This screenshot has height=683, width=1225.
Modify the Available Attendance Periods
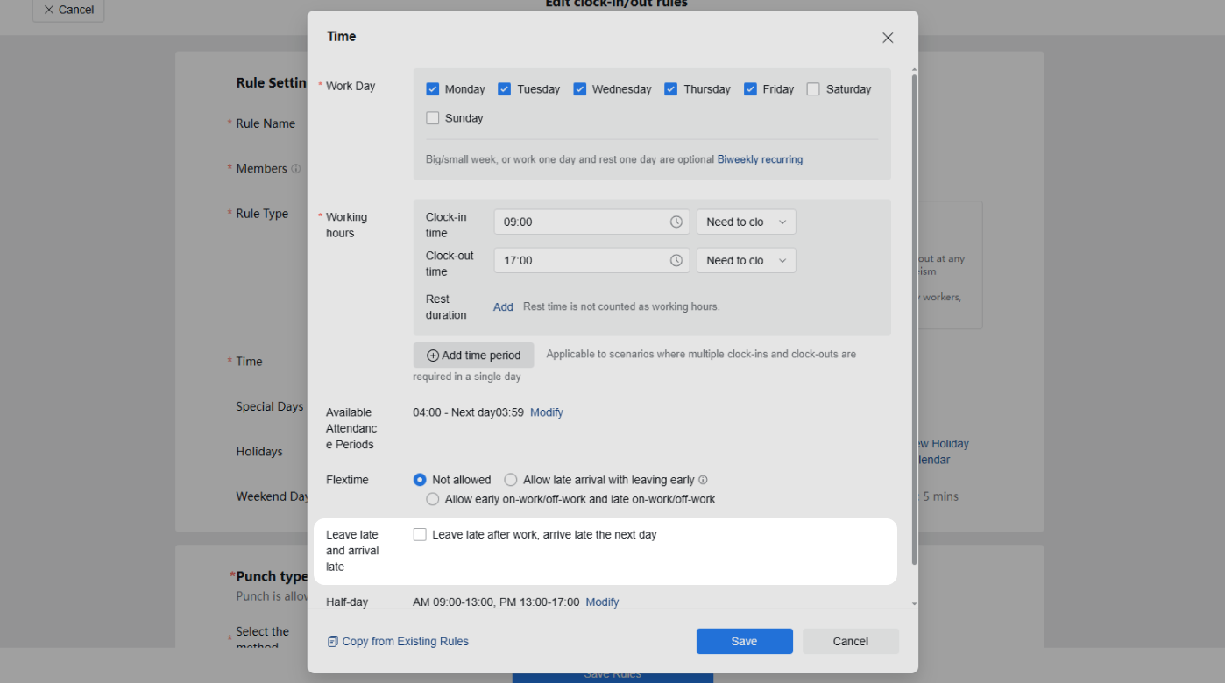tap(547, 412)
